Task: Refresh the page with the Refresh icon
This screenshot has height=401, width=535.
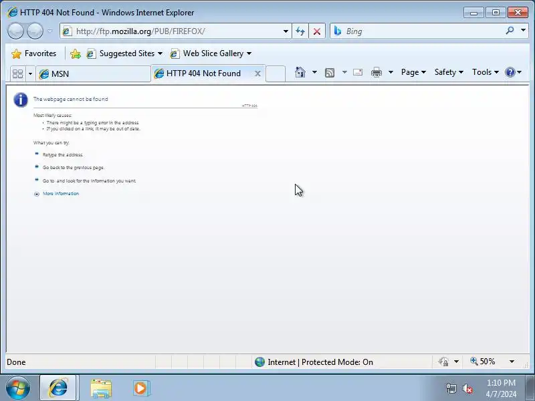Action: 300,31
